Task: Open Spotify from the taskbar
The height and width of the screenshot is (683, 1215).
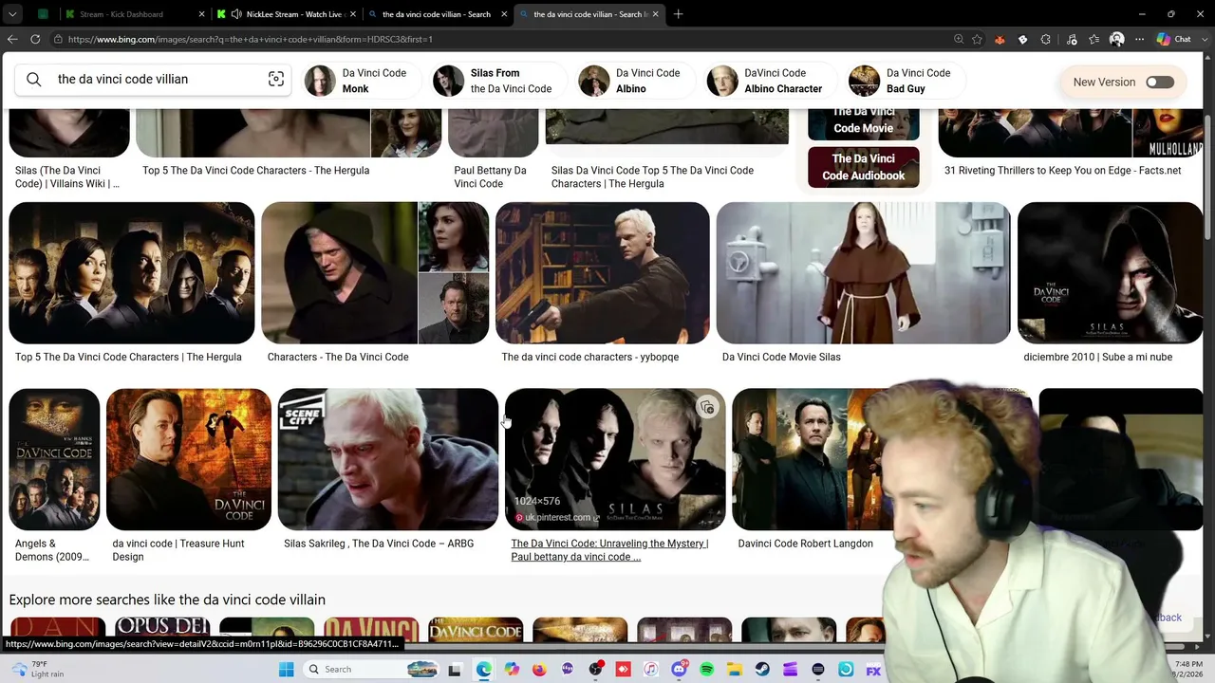Action: click(x=707, y=670)
